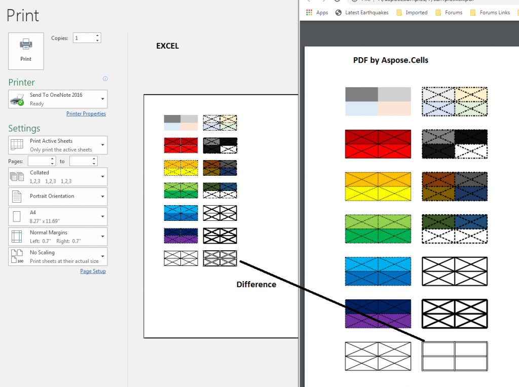
Task: Click the red swatch block in the PDF page
Action: tap(378, 144)
